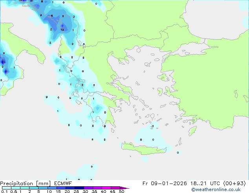Viewport: 249px width, 193px height.
Task: Click the precipitation value 14 on the map
Action: 31,1
